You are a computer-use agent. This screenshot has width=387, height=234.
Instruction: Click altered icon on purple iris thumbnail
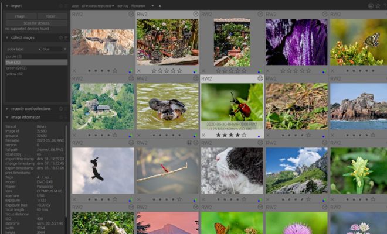[325, 14]
